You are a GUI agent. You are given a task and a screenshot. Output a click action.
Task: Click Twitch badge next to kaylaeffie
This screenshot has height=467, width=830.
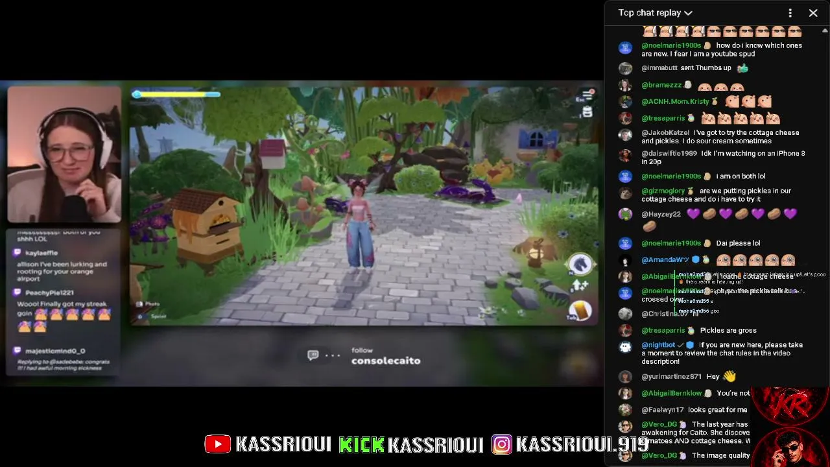click(16, 253)
